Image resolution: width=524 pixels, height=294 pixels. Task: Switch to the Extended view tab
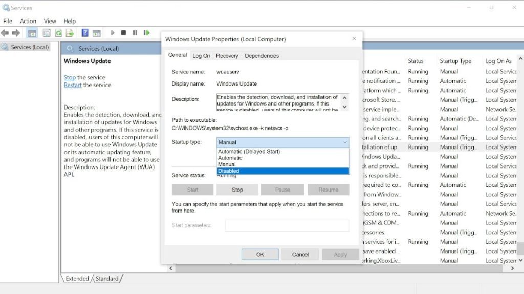click(x=77, y=278)
